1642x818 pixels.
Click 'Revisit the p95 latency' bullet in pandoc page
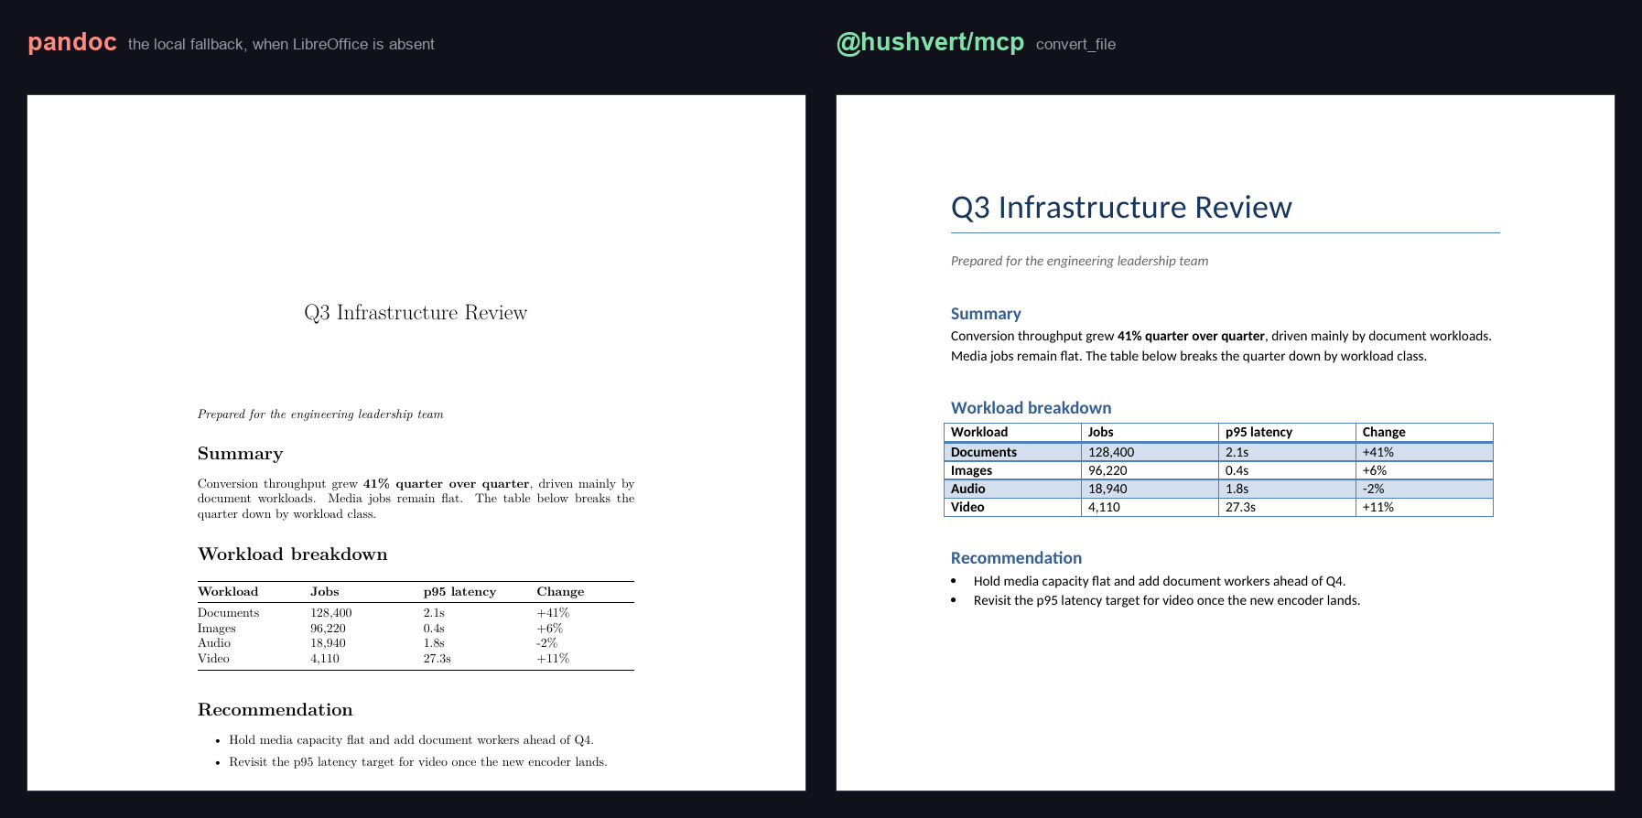click(x=418, y=762)
